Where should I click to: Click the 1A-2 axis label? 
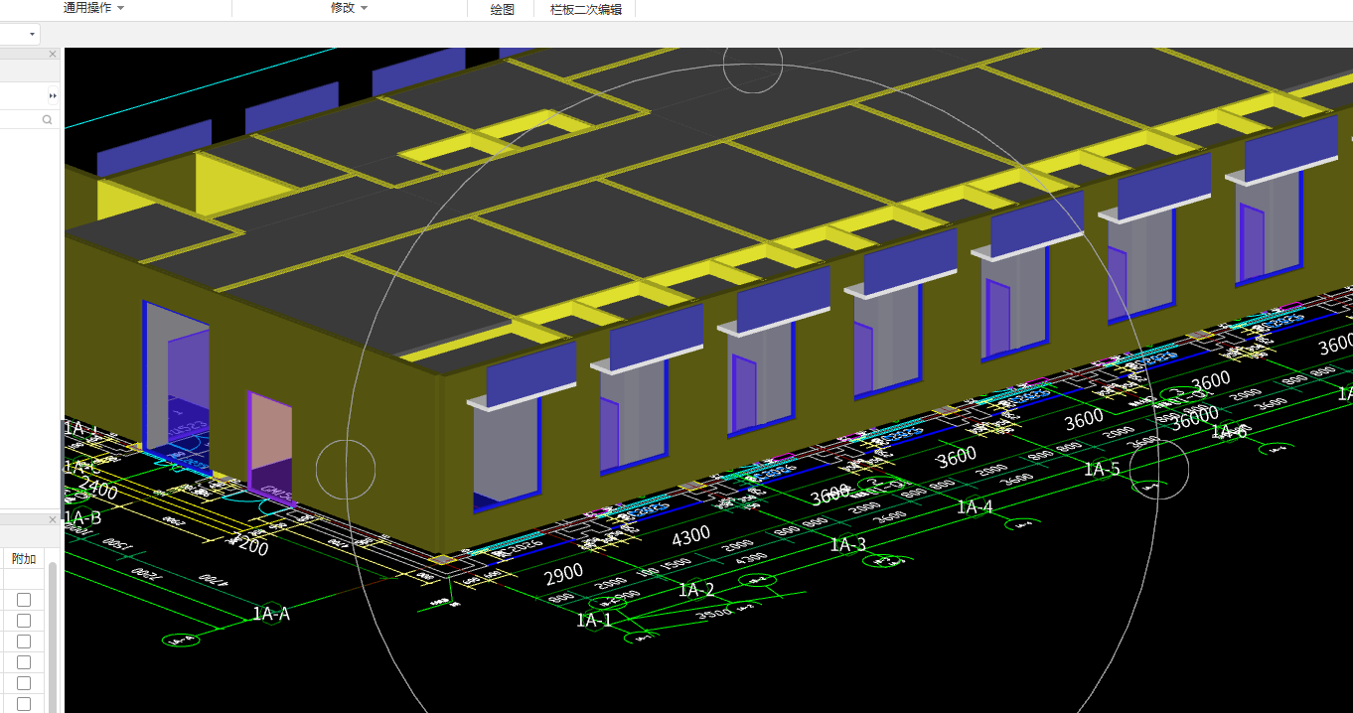click(697, 590)
